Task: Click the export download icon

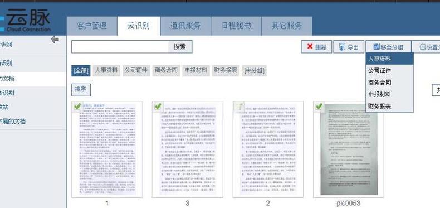Action: pos(342,47)
